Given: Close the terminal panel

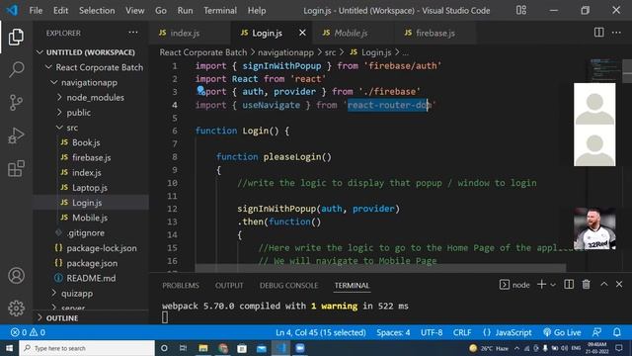Looking at the screenshot, I should point(619,285).
